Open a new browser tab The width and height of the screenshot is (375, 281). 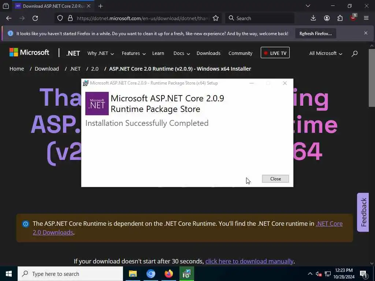pos(101,6)
